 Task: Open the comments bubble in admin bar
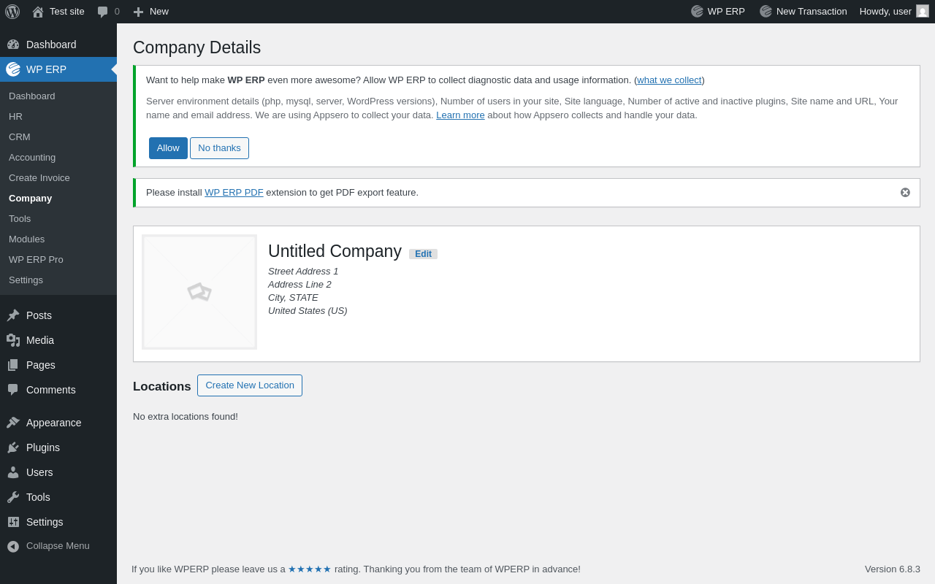pyautogui.click(x=103, y=12)
